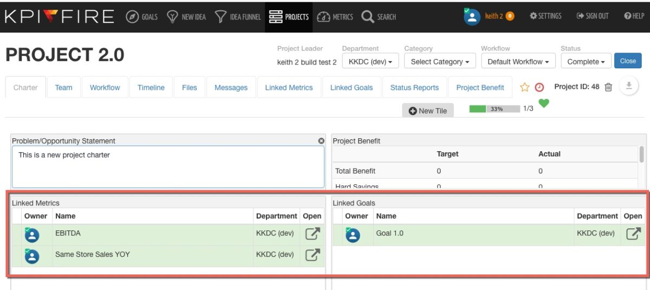Screen dimensions: 650x290
Task: Open the Select Category dropdown
Action: 440,61
